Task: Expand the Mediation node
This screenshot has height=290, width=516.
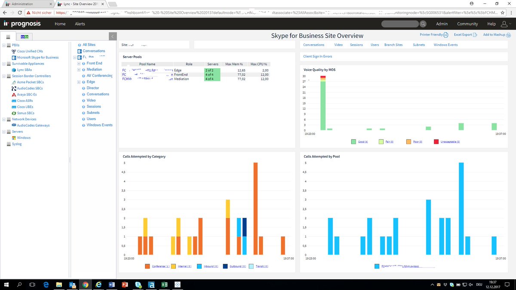Action: click(x=79, y=69)
